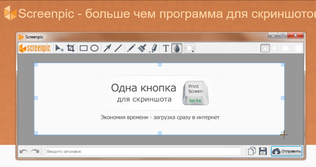This screenshot has width=316, height=167.
Task: Select the Pencil tool
Action: pyautogui.click(x=131, y=48)
